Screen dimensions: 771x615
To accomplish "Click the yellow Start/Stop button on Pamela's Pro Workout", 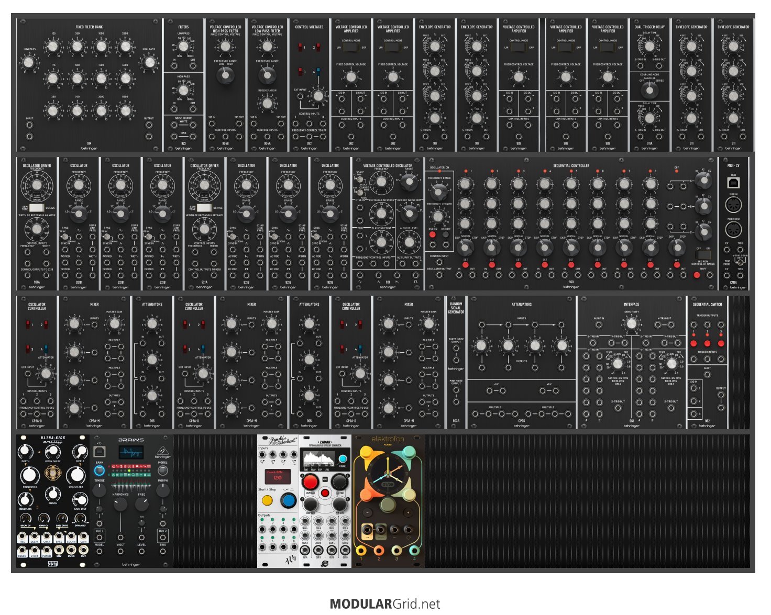I will 267,501.
